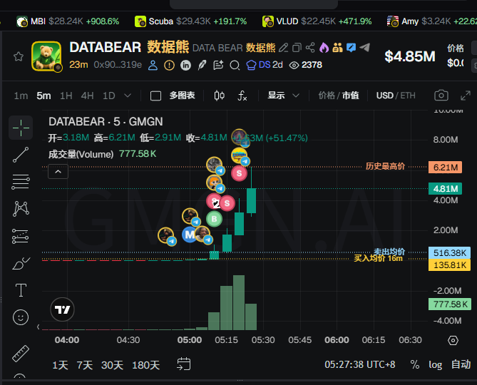The image size is (477, 385).
Task: Select the ruler measure tool
Action: (x=21, y=354)
